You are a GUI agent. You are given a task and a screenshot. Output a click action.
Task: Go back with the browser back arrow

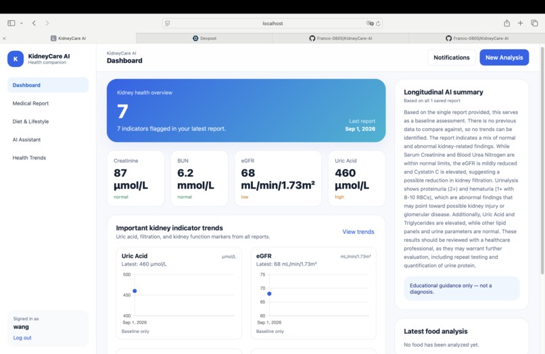34,23
